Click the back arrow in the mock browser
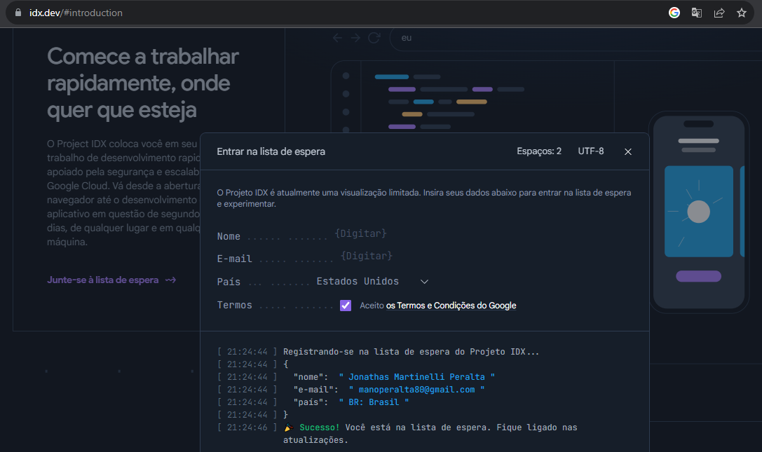Image resolution: width=762 pixels, height=452 pixels. [337, 38]
